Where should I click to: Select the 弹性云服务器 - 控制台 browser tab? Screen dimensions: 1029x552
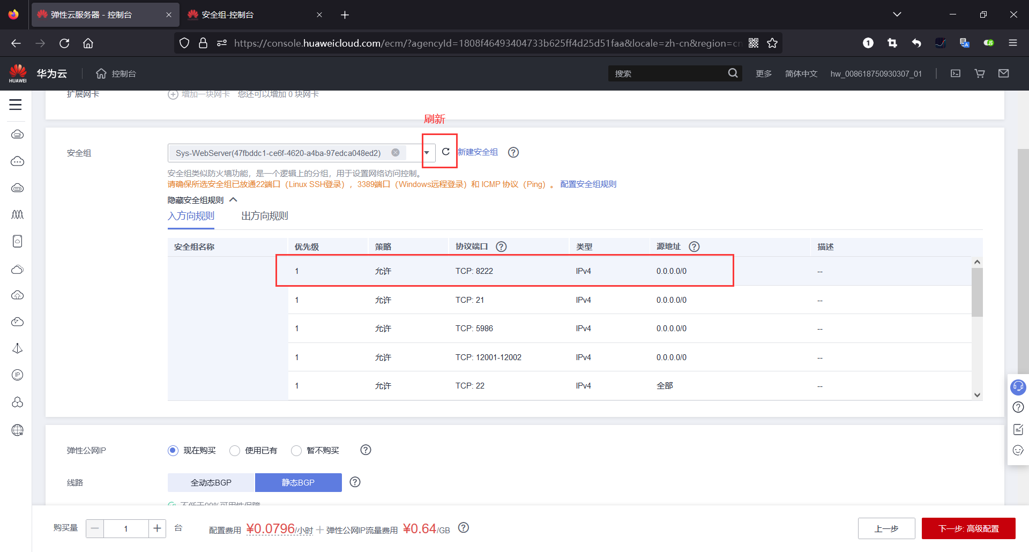[x=105, y=15]
